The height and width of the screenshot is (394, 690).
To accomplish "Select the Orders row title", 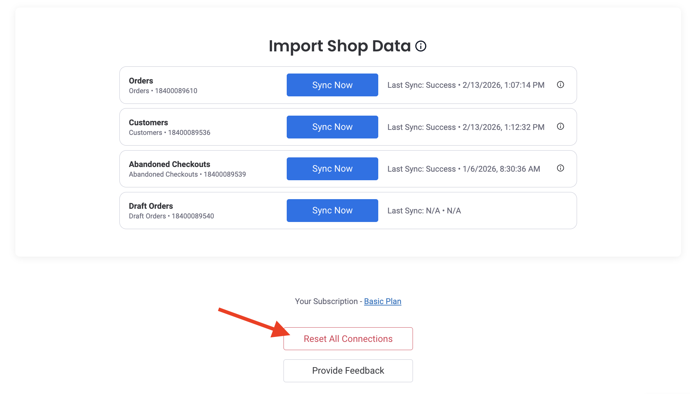I will [x=141, y=81].
